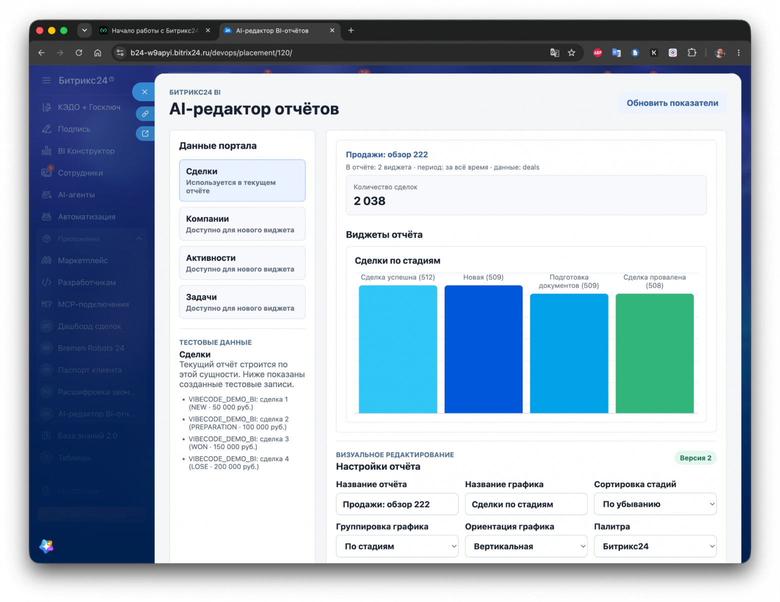The height and width of the screenshot is (602, 780).
Task: Open the Ориентация графика dropdown
Action: click(x=526, y=546)
